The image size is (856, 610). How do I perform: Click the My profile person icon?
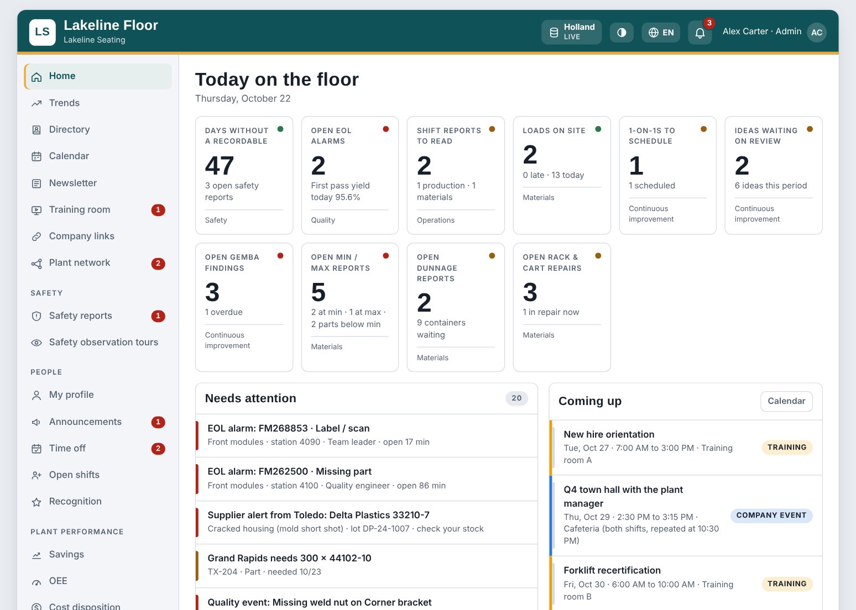[x=36, y=395]
